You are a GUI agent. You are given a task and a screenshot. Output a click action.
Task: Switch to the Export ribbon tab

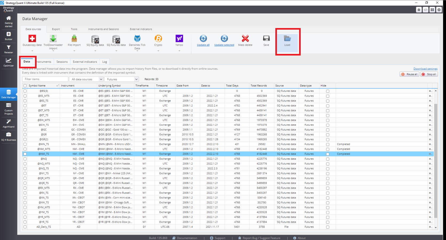56,29
